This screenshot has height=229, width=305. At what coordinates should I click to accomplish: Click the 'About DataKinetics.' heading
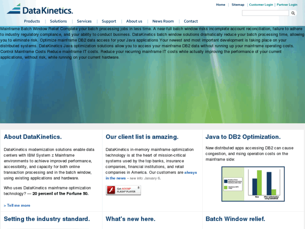[x=33, y=137]
